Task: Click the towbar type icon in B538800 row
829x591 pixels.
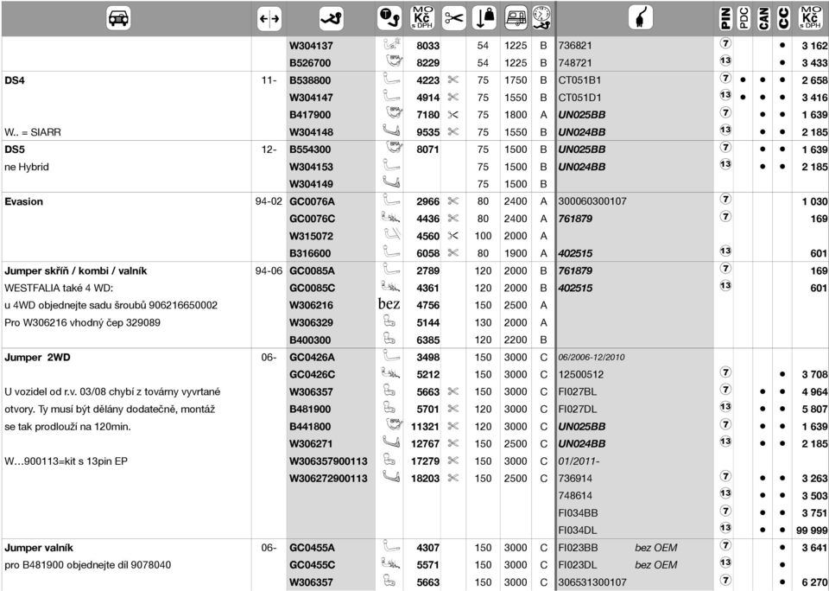Action: (x=390, y=79)
